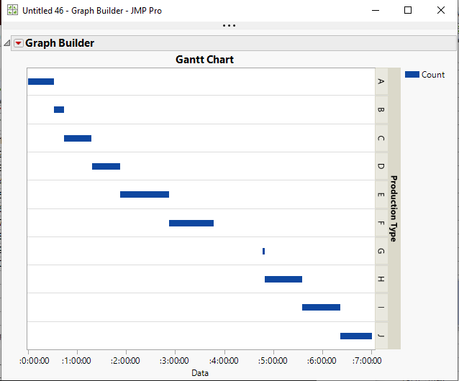Click the bar in row H
The image size is (459, 381).
click(283, 279)
